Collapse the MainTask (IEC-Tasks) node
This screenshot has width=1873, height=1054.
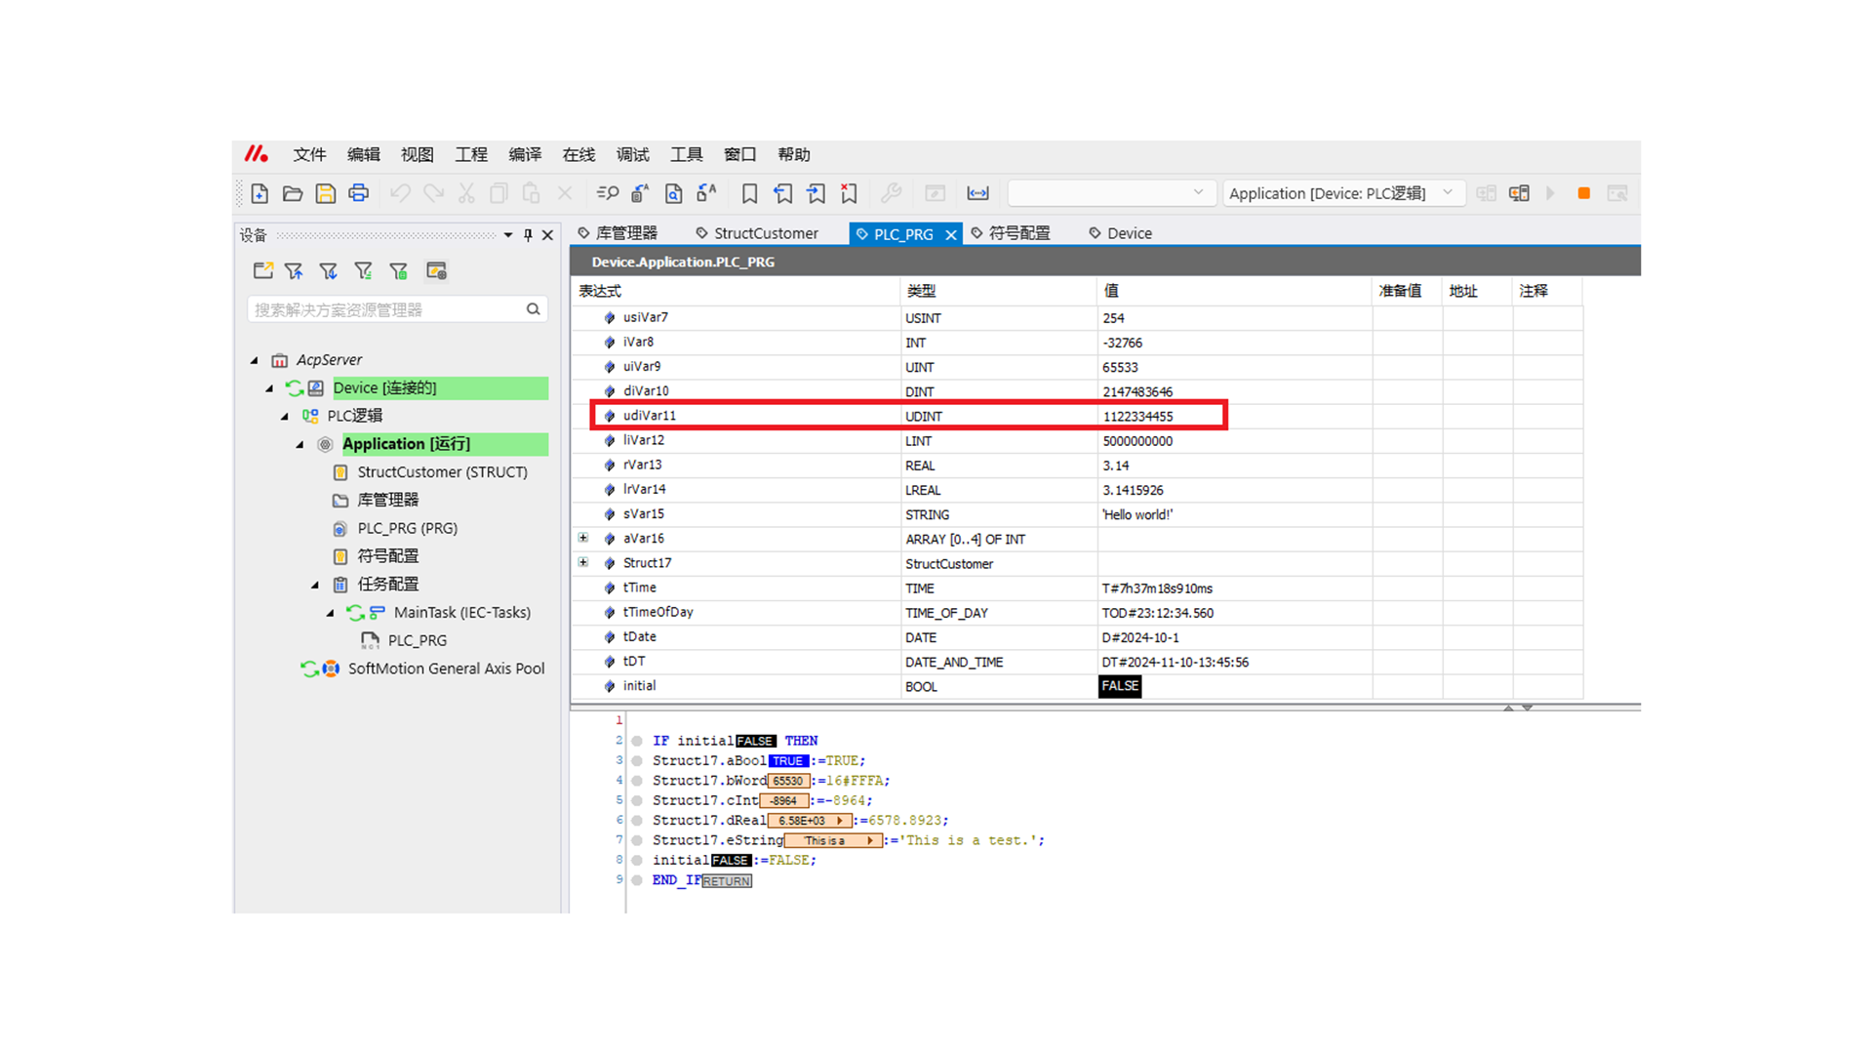click(331, 613)
